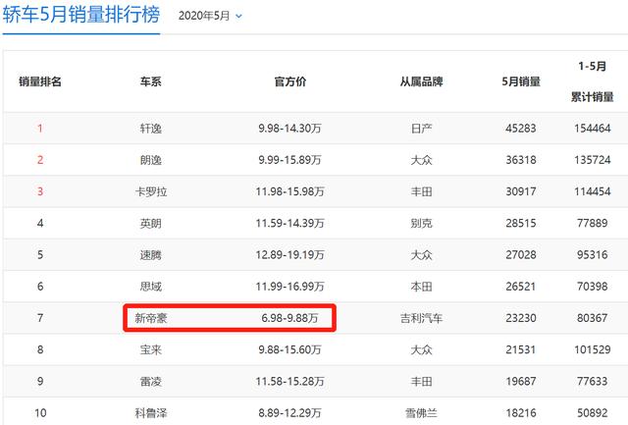This screenshot has height=425, width=628.
Task: Click the 官方价 column header
Action: (290, 81)
